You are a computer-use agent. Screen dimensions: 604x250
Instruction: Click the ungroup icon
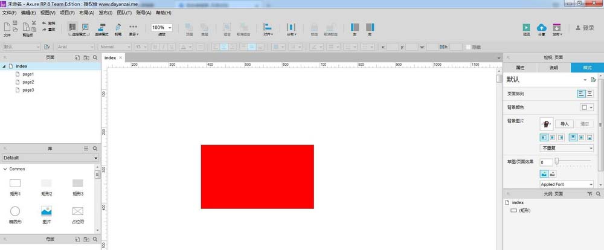(x=243, y=27)
